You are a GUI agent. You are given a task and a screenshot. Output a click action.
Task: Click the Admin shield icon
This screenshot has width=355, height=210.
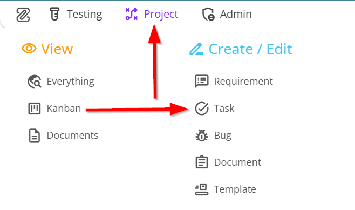[208, 14]
